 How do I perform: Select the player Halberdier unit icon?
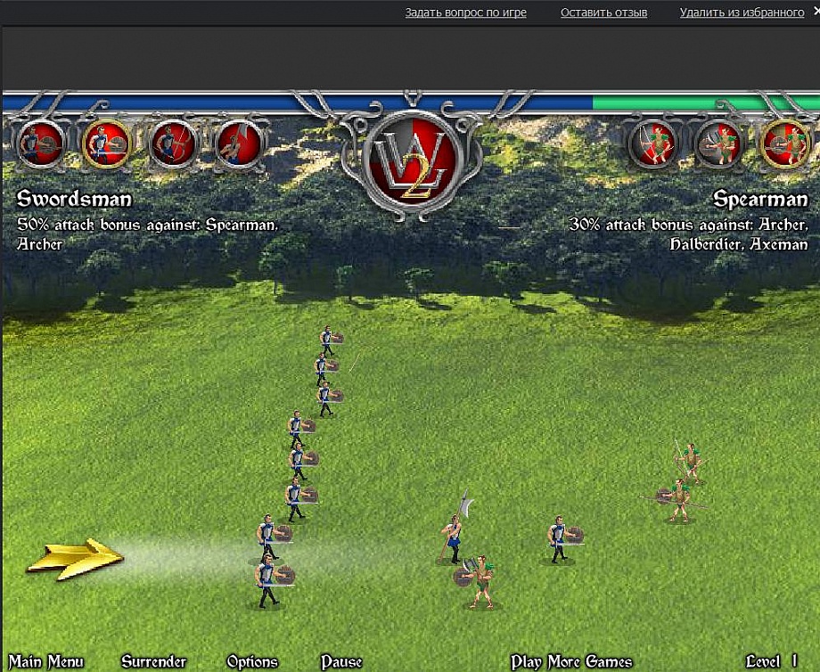[x=239, y=144]
